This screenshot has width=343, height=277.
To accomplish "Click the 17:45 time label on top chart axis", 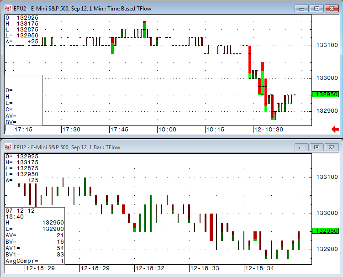I will (119, 130).
